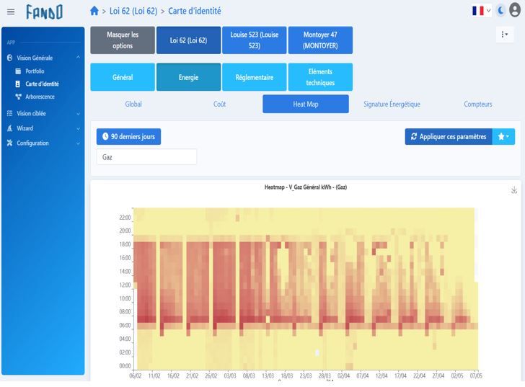
Task: Select the Louise 523 building button
Action: pyautogui.click(x=255, y=40)
